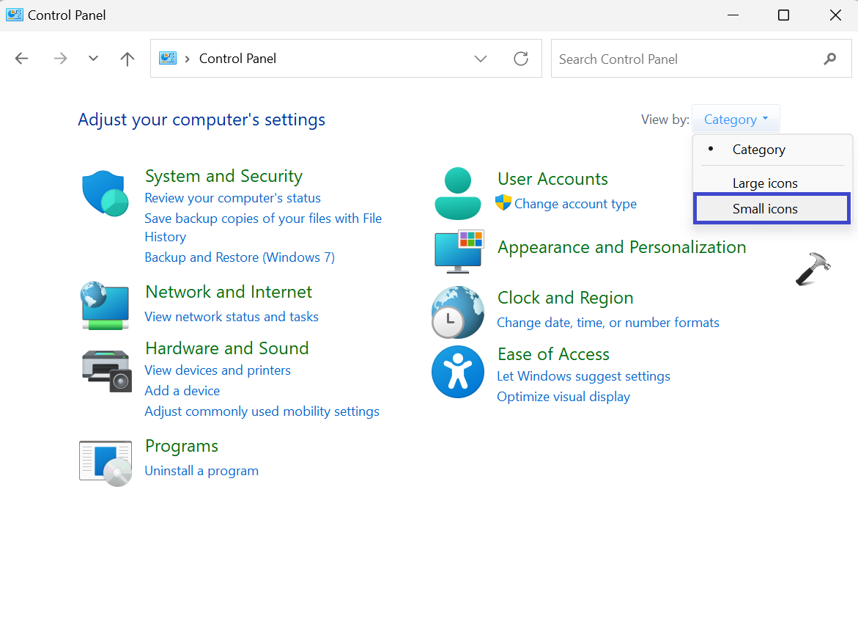Choose Large icons view option
Viewport: 858px width, 638px height.
coord(765,183)
